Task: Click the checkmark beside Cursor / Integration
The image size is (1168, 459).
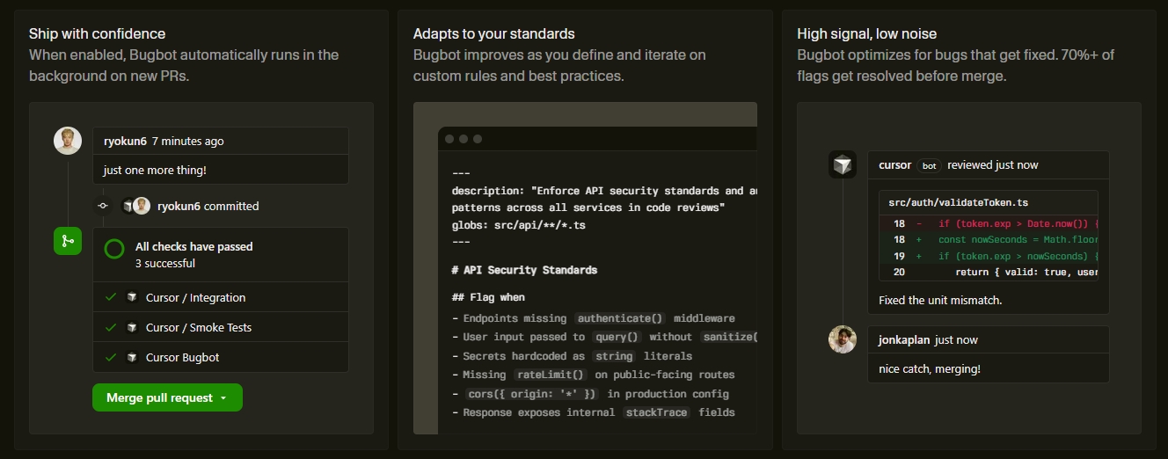Action: pyautogui.click(x=111, y=297)
